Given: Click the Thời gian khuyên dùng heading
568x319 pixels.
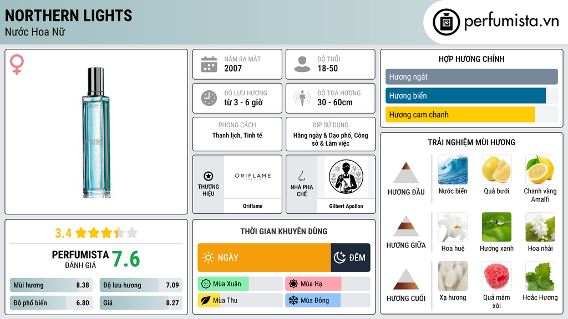Looking at the screenshot, I should [284, 231].
